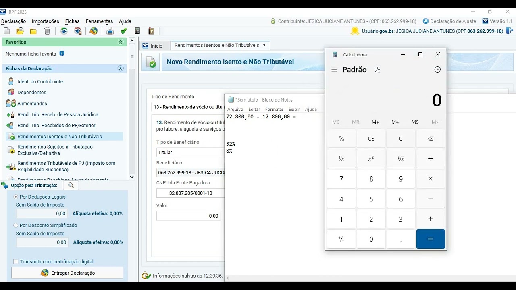Open the Tipo de Beneficiário Titular dropdown

(190, 152)
